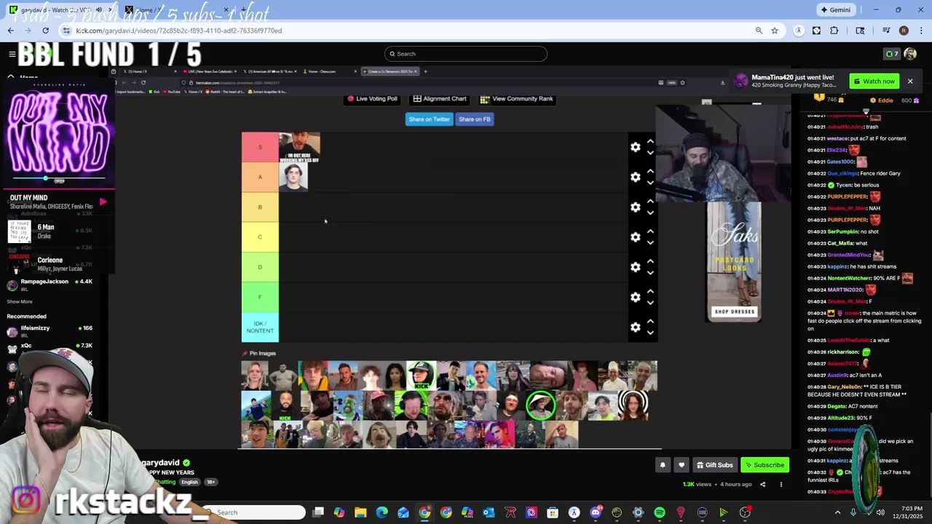Click the green-circled avatar thumbnail in image pool
This screenshot has height=524, width=932.
pos(540,406)
